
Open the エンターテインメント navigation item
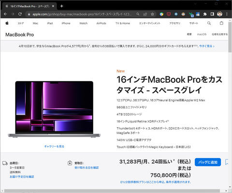(x=150, y=23)
